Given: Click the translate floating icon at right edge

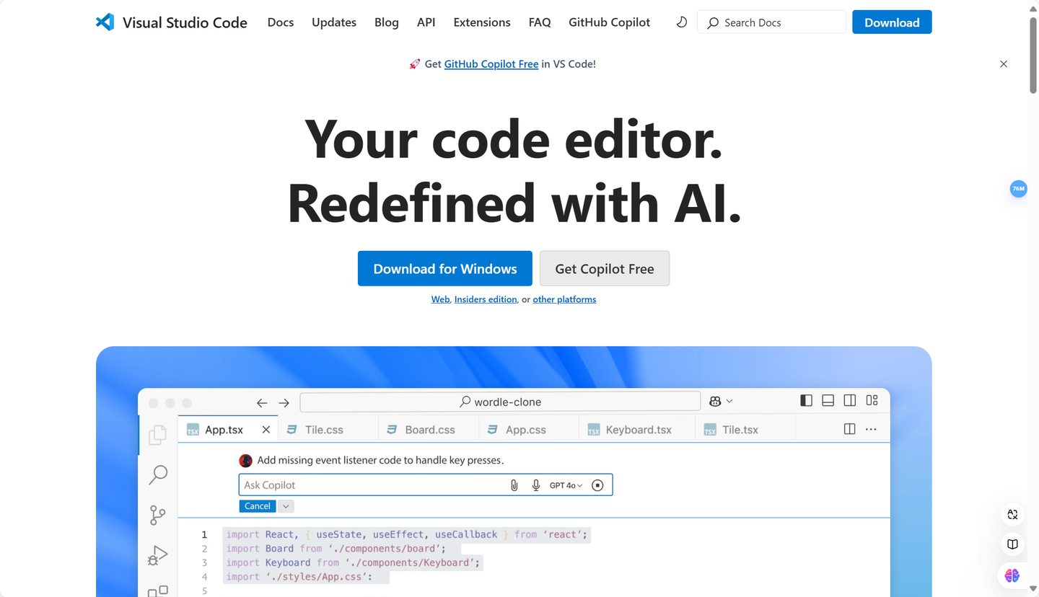Looking at the screenshot, I should tap(1012, 514).
